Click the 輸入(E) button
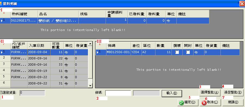This screenshot has height=107, width=245. click(x=172, y=93)
